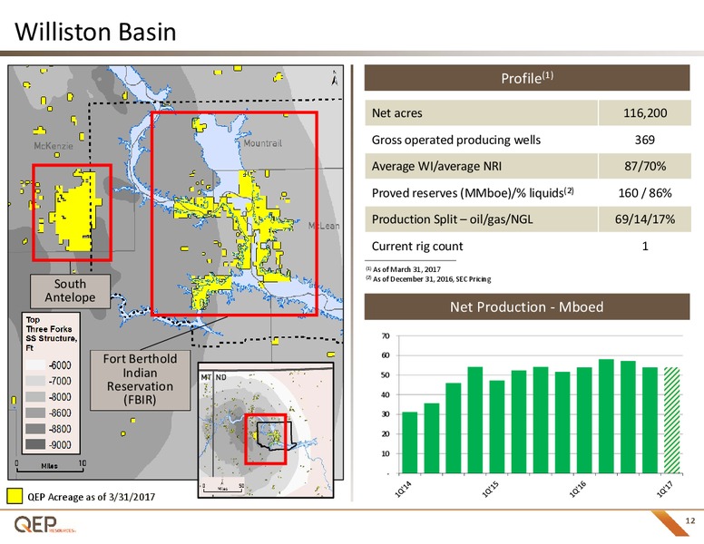Select the 369 wells value
This screenshot has width=704, height=544.
pos(645,140)
